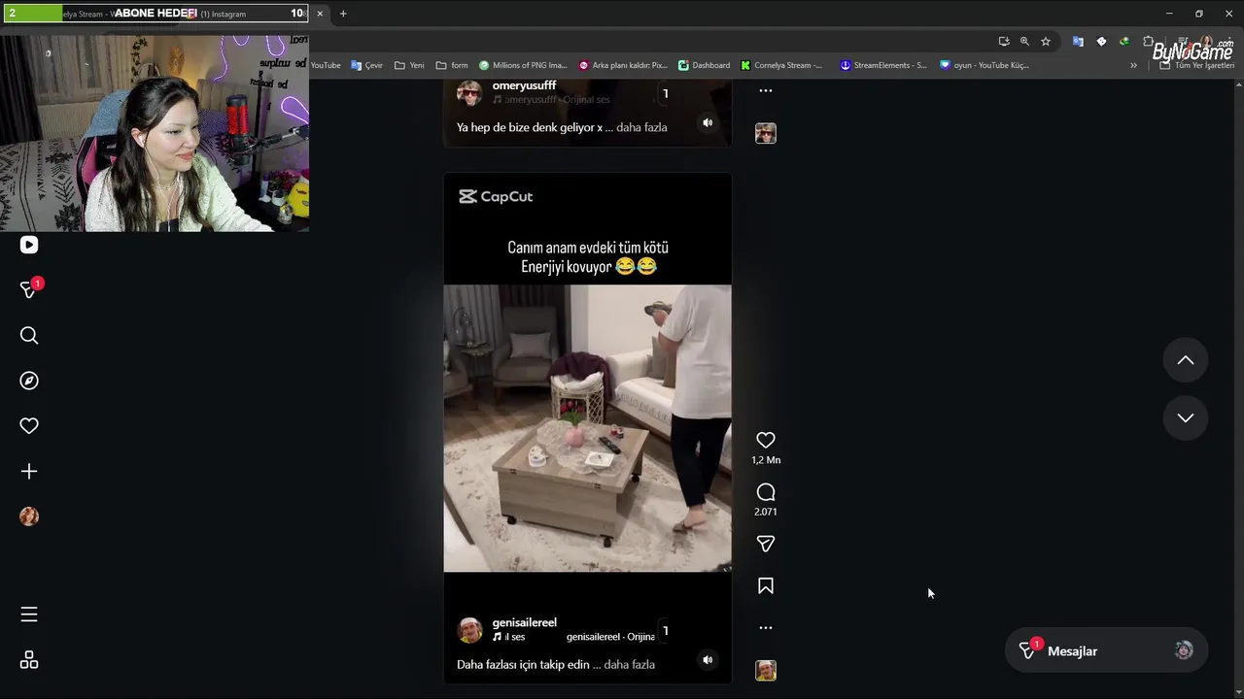Open the hamburger more menu in sidebar

[29, 615]
